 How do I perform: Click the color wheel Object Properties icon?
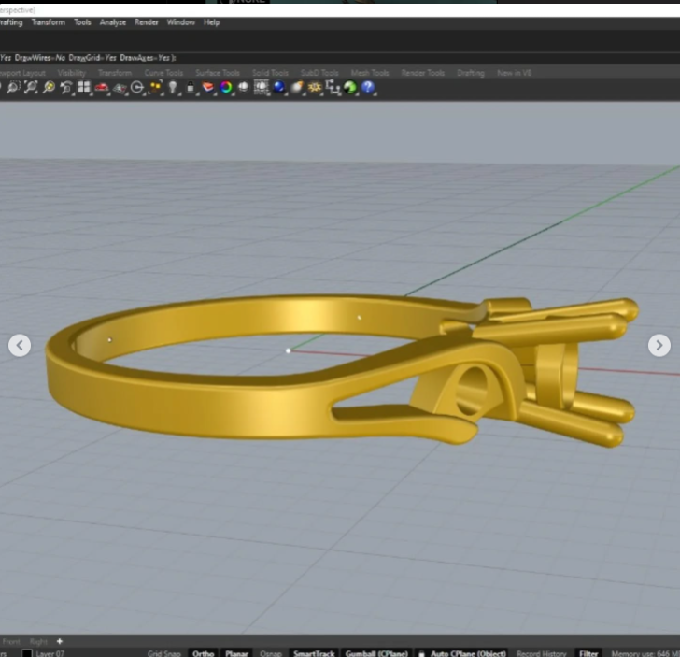coord(226,87)
